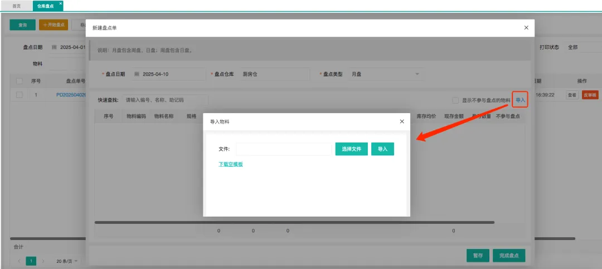602x269 pixels.
Task: Open the 下载空模板 download link
Action: pos(230,164)
